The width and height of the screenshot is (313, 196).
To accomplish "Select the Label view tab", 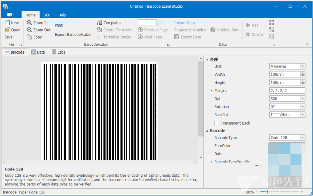I will point(59,52).
